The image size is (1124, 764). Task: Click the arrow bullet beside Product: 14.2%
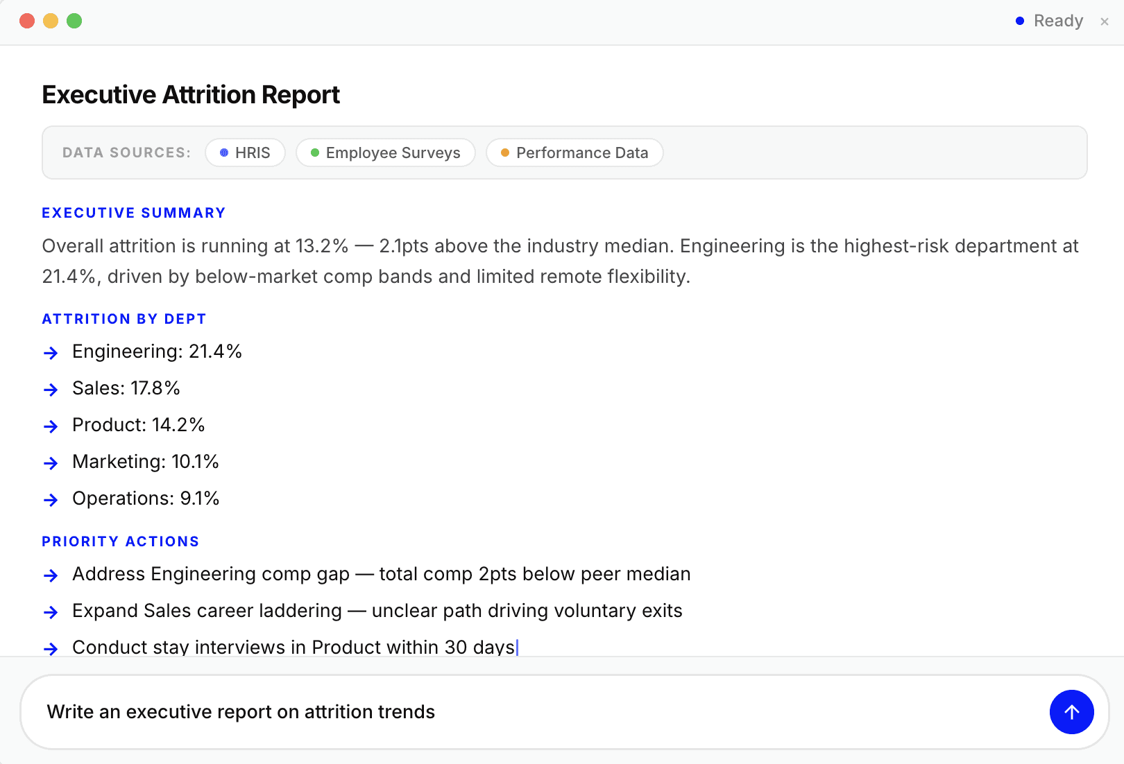coord(51,426)
